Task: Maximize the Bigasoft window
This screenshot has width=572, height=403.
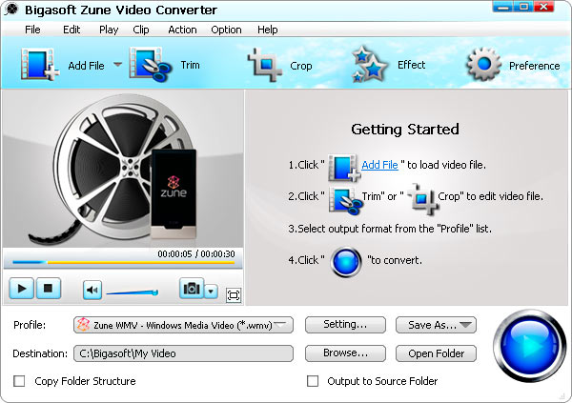Action: [x=523, y=7]
